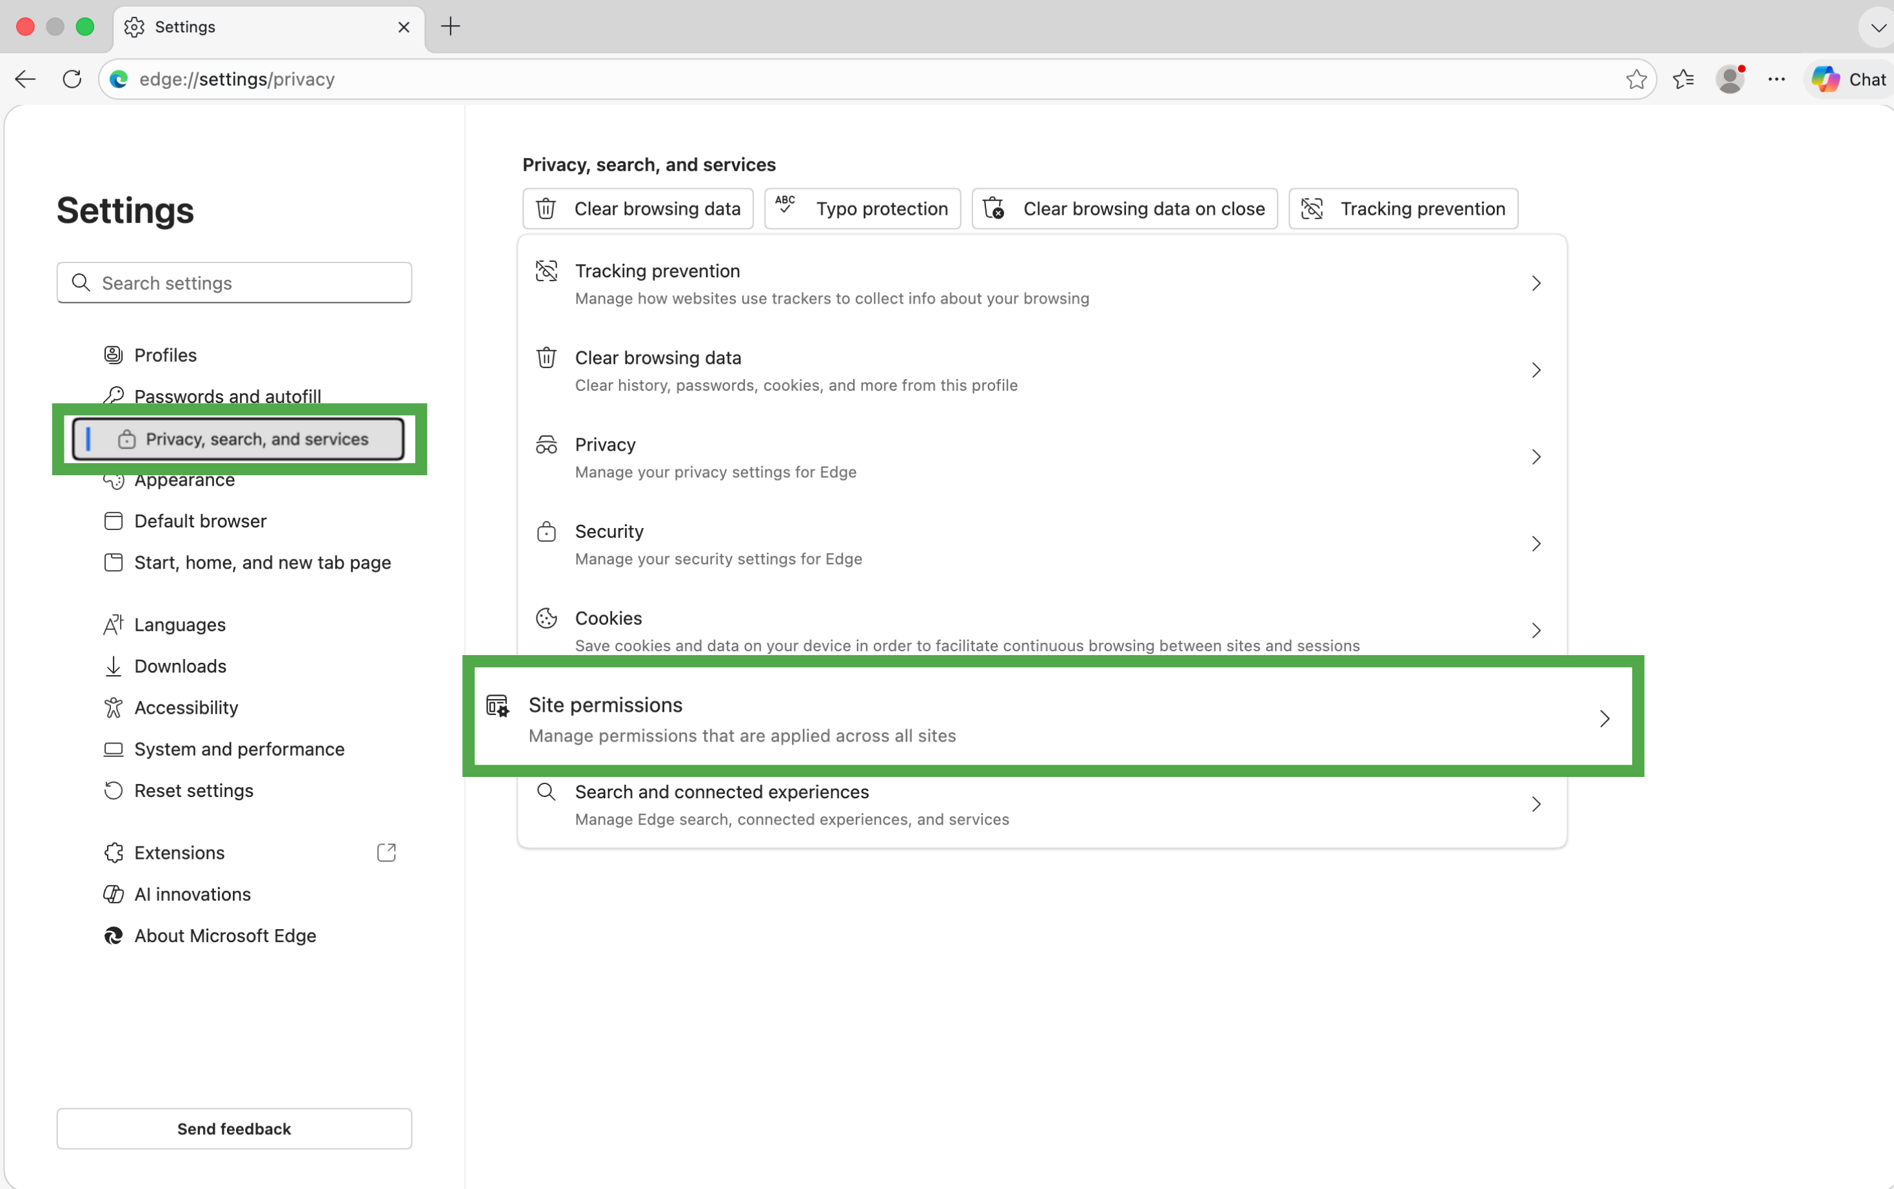The height and width of the screenshot is (1189, 1894).
Task: Click the gear icon on Settings tab
Action: pyautogui.click(x=134, y=26)
